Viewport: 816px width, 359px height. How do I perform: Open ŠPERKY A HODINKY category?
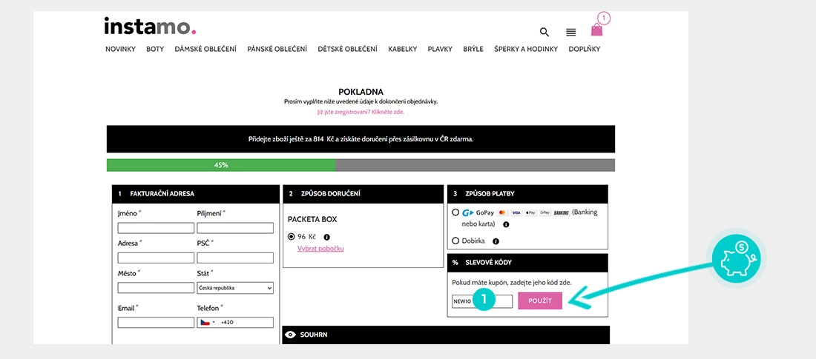click(526, 50)
